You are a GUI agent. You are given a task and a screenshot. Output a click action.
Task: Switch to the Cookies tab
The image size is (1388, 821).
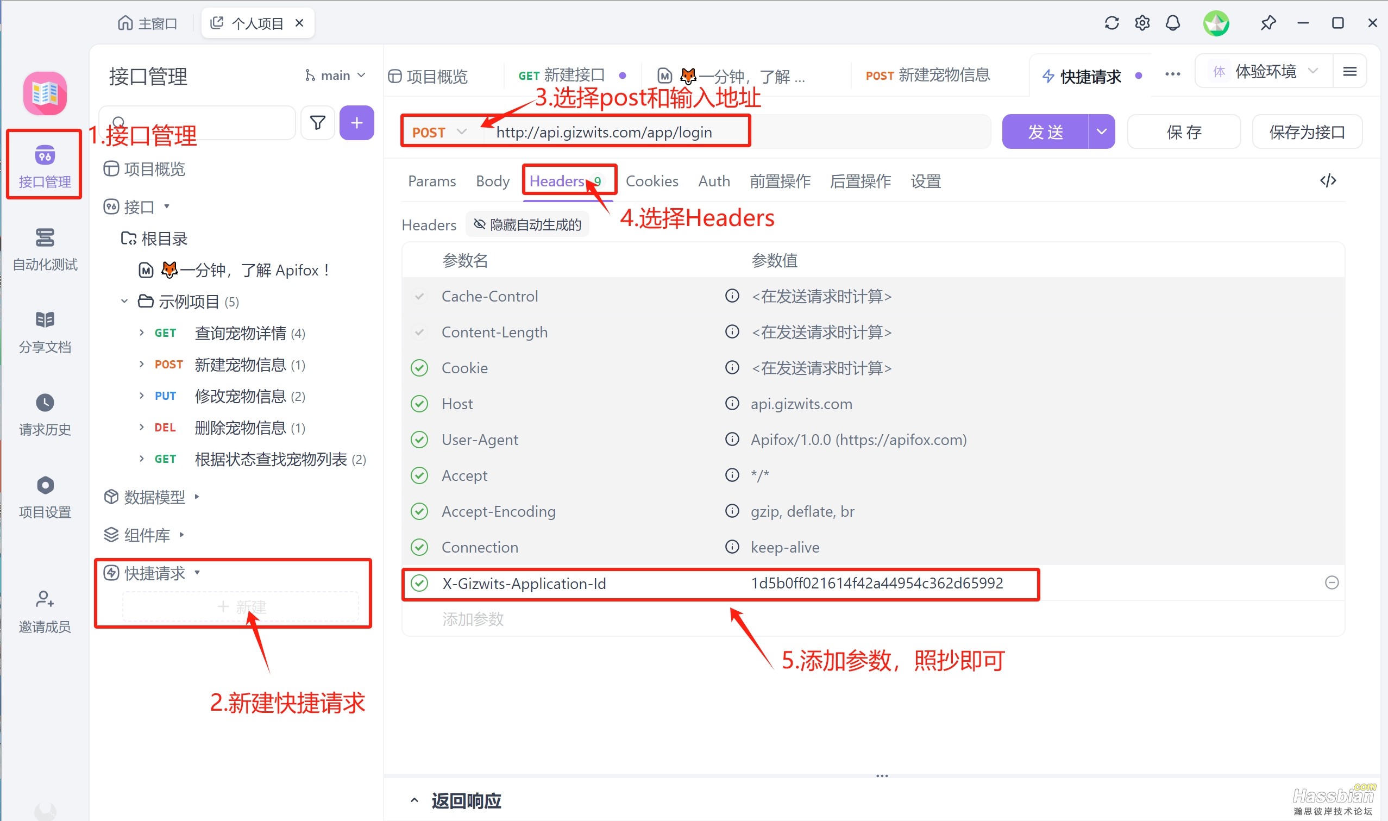[x=651, y=181]
